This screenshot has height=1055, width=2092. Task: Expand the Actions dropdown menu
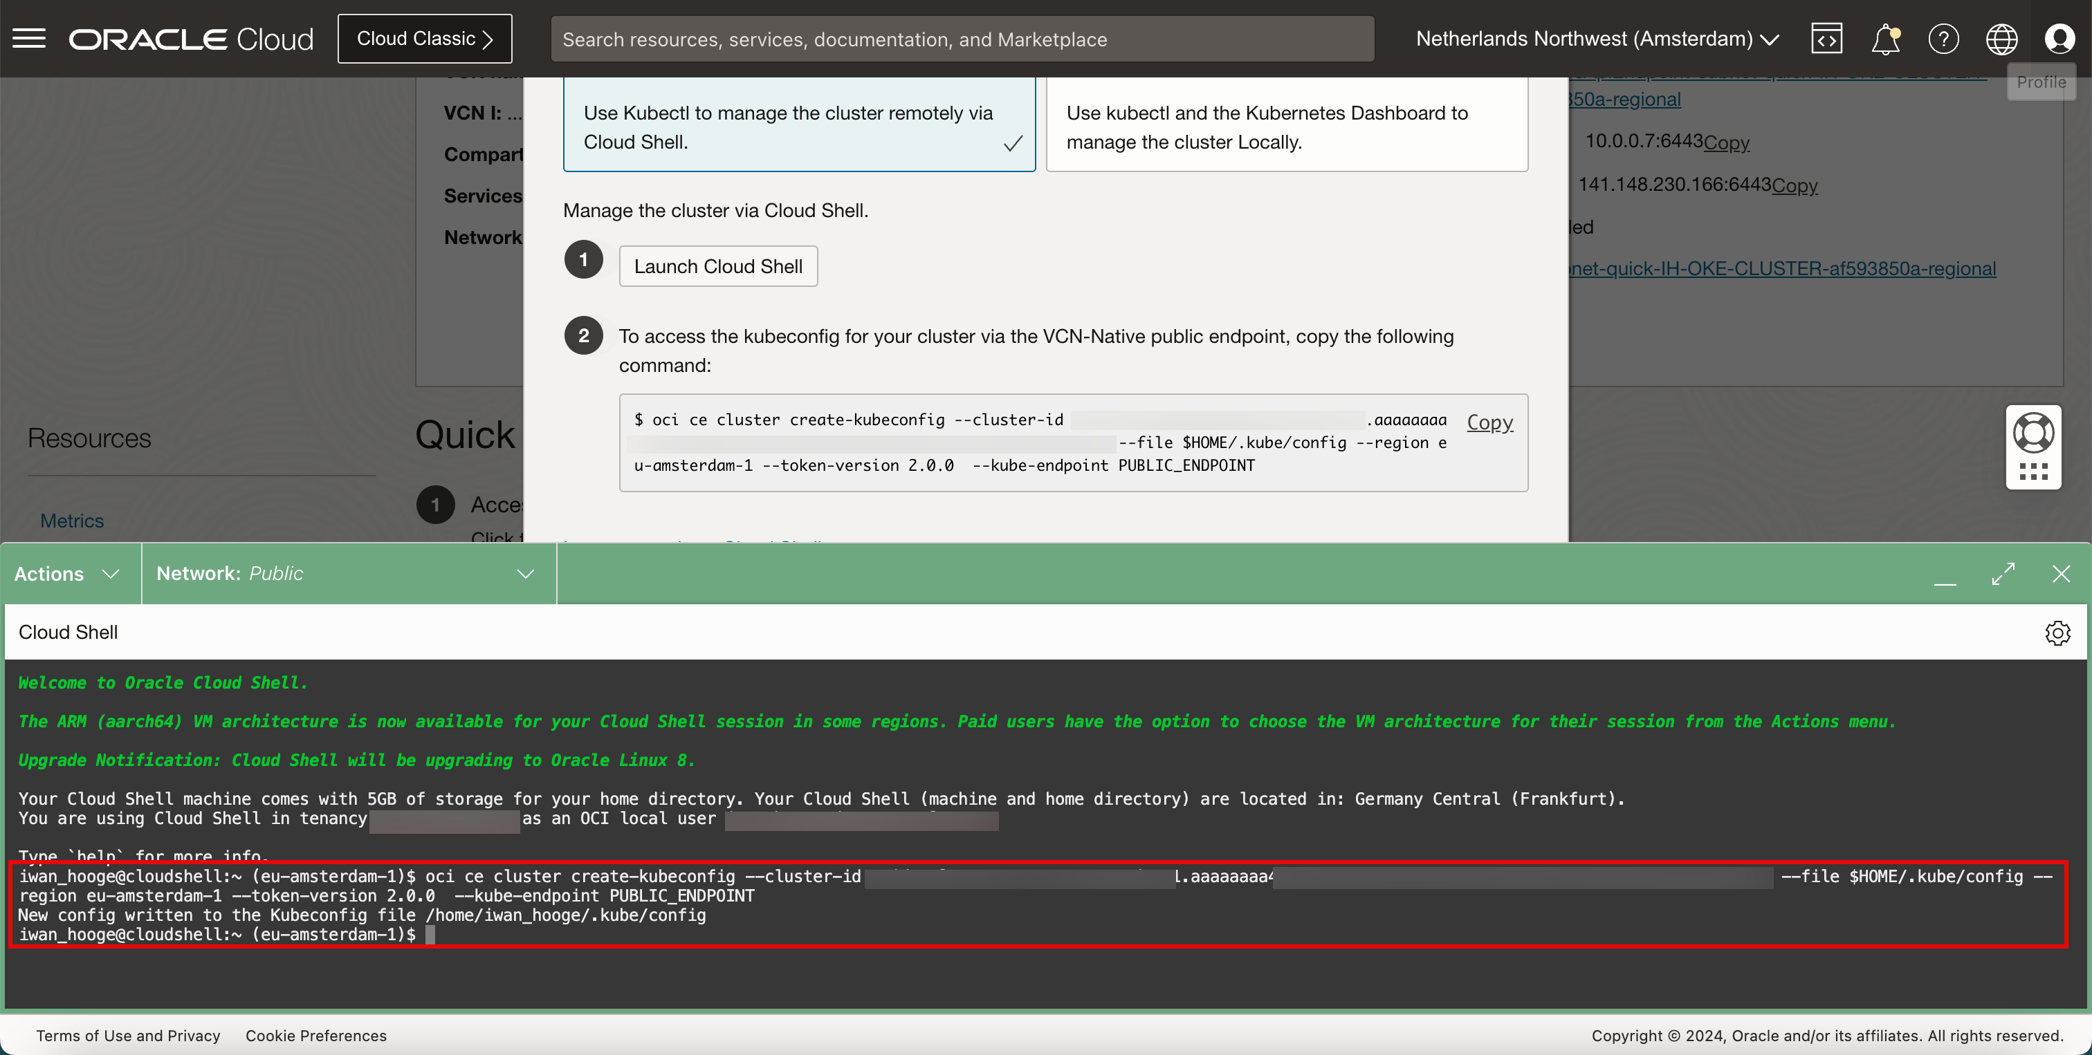67,574
